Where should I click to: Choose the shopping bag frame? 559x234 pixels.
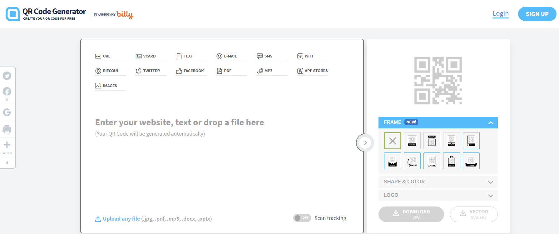[x=452, y=161]
